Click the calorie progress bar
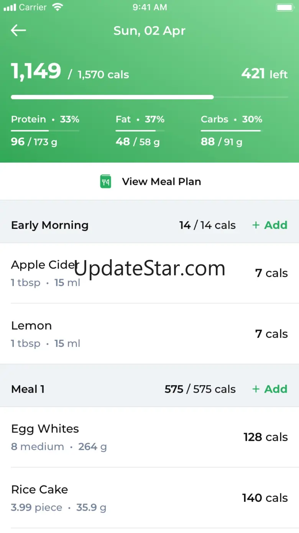The image size is (299, 533). point(149,97)
